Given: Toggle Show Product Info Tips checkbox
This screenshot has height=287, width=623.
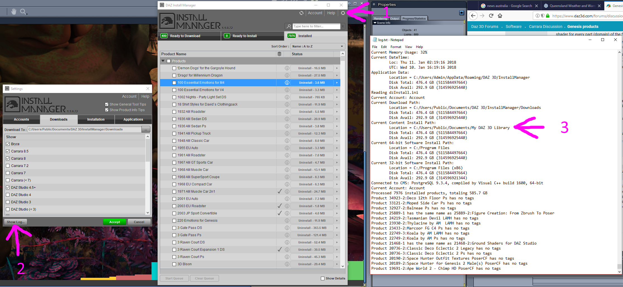Looking at the screenshot, I should [x=107, y=110].
